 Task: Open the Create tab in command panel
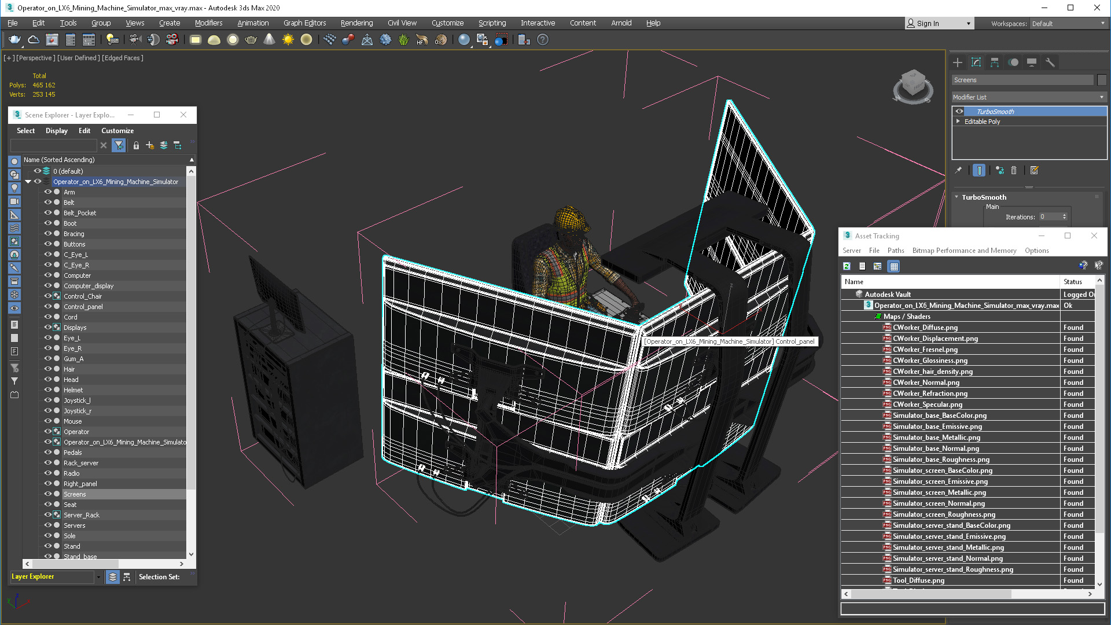(958, 62)
